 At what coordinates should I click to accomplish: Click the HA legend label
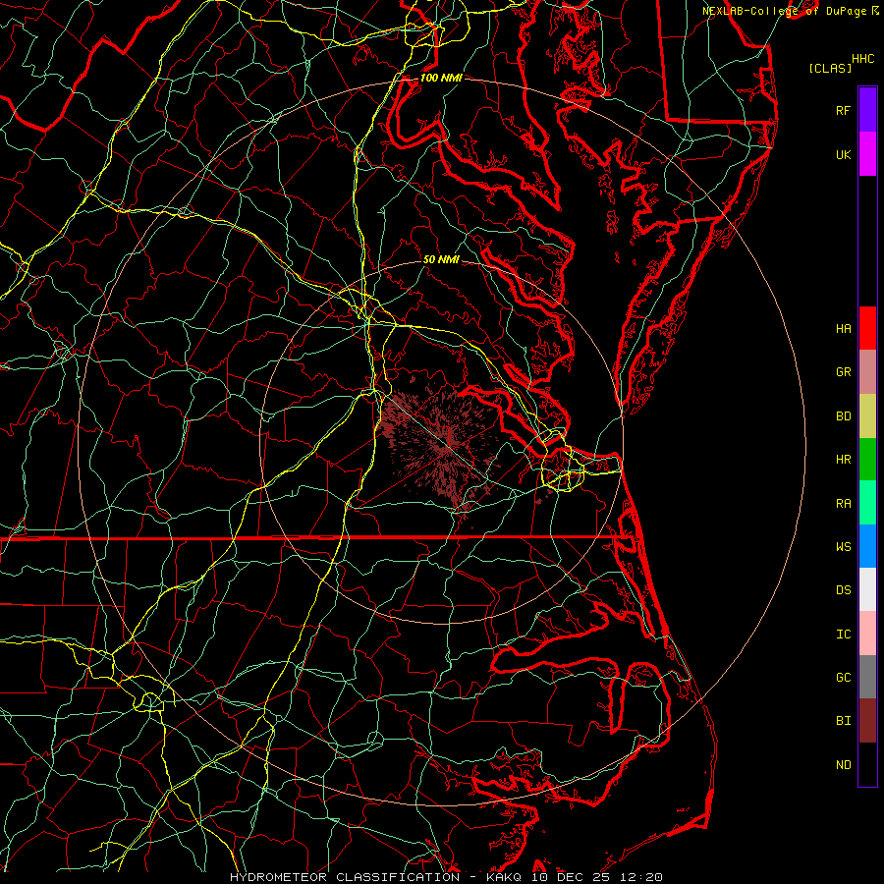tap(843, 328)
